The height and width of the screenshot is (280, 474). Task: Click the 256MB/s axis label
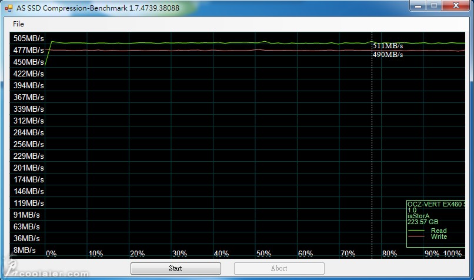coord(28,144)
